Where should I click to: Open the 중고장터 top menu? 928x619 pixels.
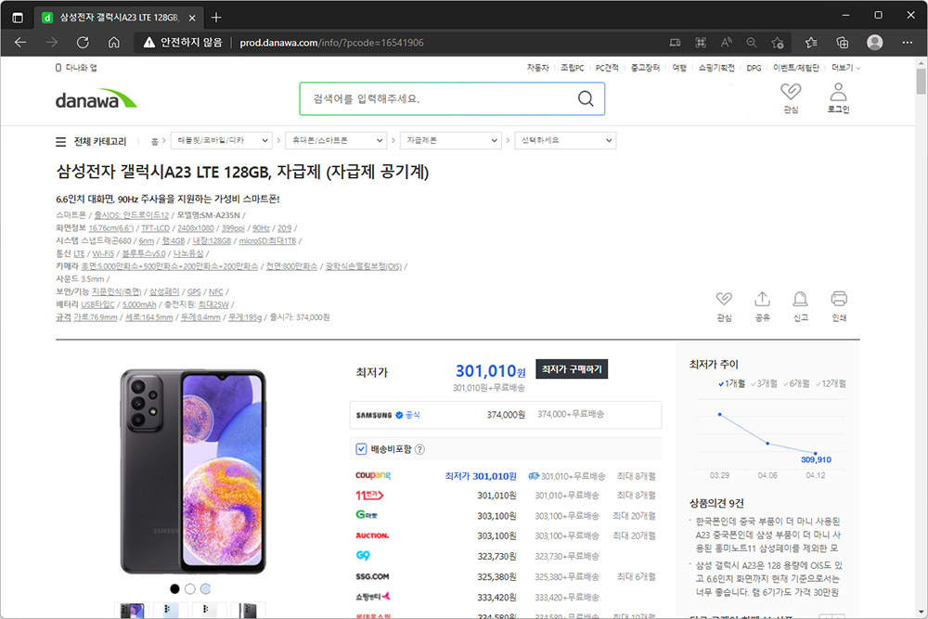(645, 68)
